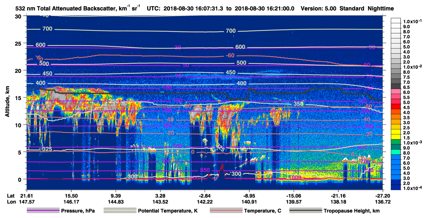425x218 pixels.
Task: Select latitude value 21.61
Action: point(26,195)
